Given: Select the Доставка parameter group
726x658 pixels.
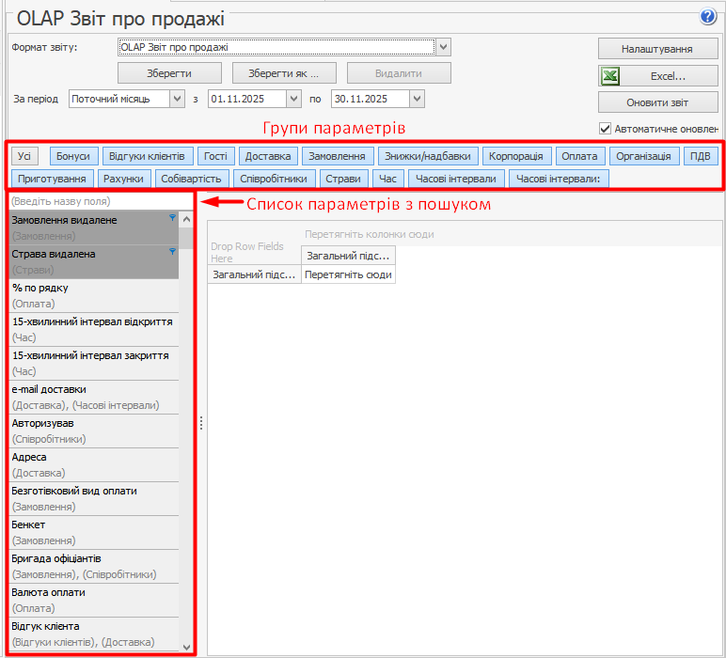Looking at the screenshot, I should point(268,156).
